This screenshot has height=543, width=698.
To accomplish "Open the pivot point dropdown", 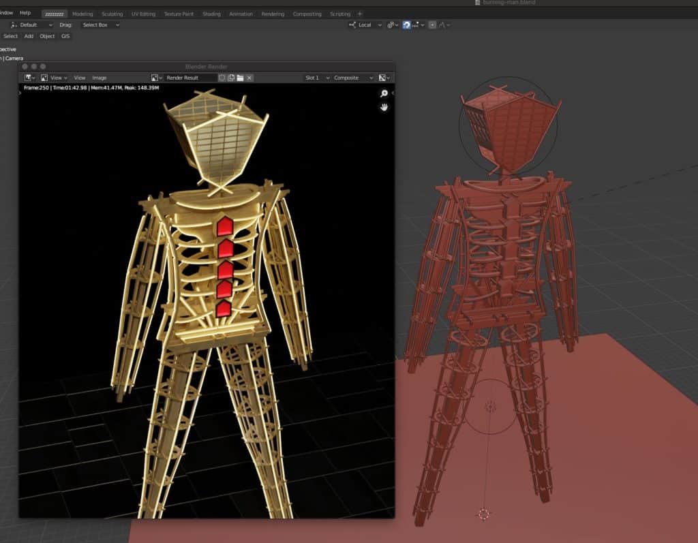I will click(x=392, y=25).
